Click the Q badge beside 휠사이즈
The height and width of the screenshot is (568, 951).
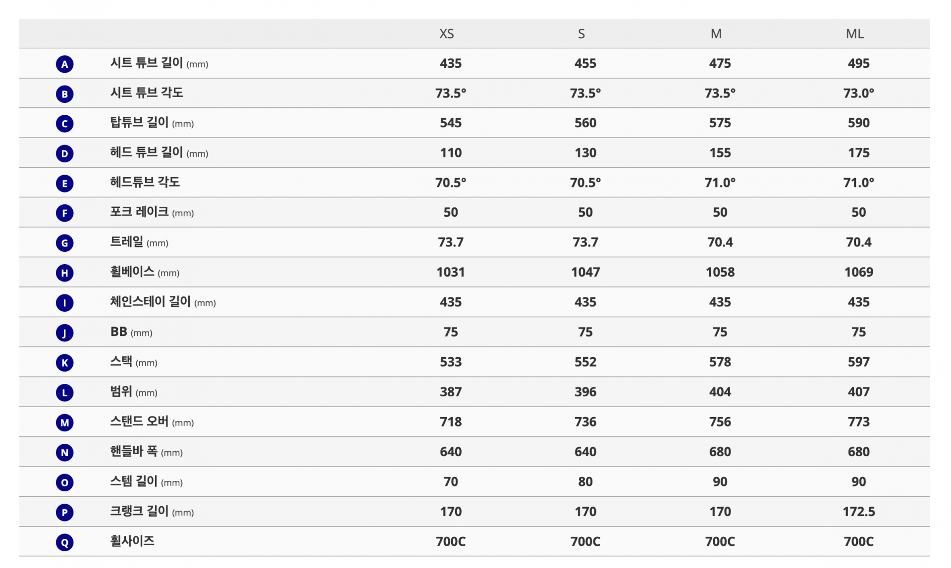pyautogui.click(x=64, y=542)
